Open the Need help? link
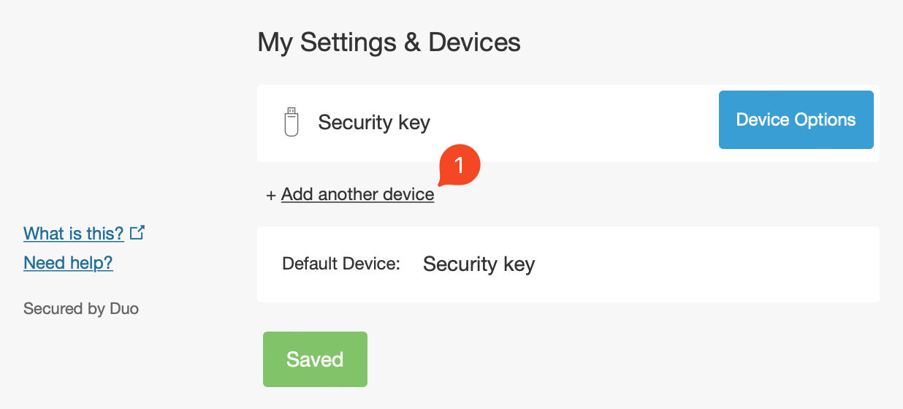The image size is (903, 409). coord(68,263)
